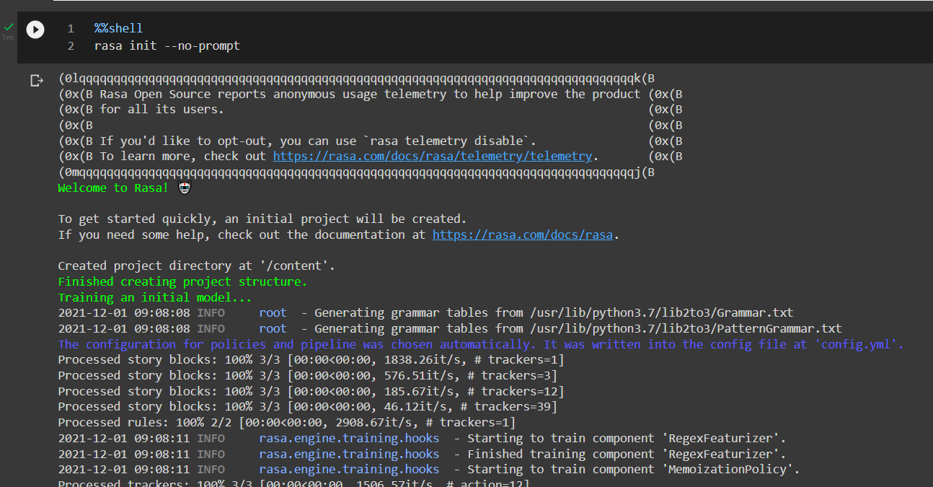Click the '1m' execution time label
The height and width of the screenshot is (487, 933).
7,38
